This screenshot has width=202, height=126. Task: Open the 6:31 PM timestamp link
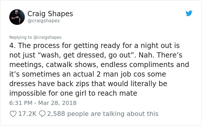(x=19, y=103)
